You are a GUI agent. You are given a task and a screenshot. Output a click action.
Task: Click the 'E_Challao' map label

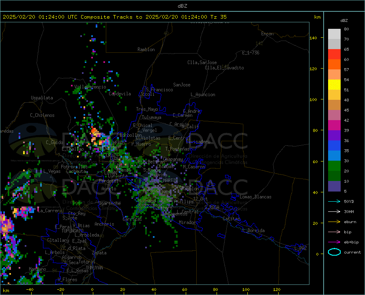(73, 149)
